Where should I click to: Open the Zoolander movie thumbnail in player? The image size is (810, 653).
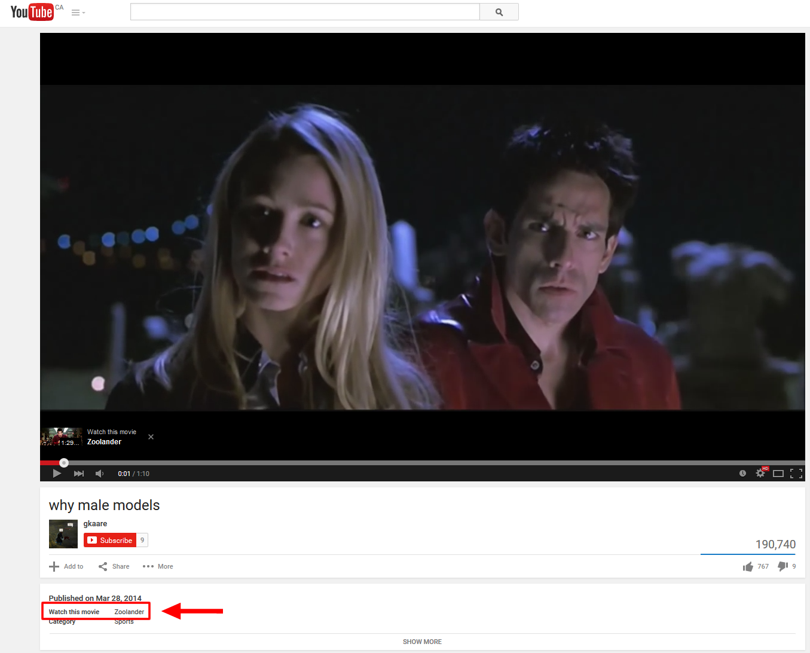tap(61, 437)
